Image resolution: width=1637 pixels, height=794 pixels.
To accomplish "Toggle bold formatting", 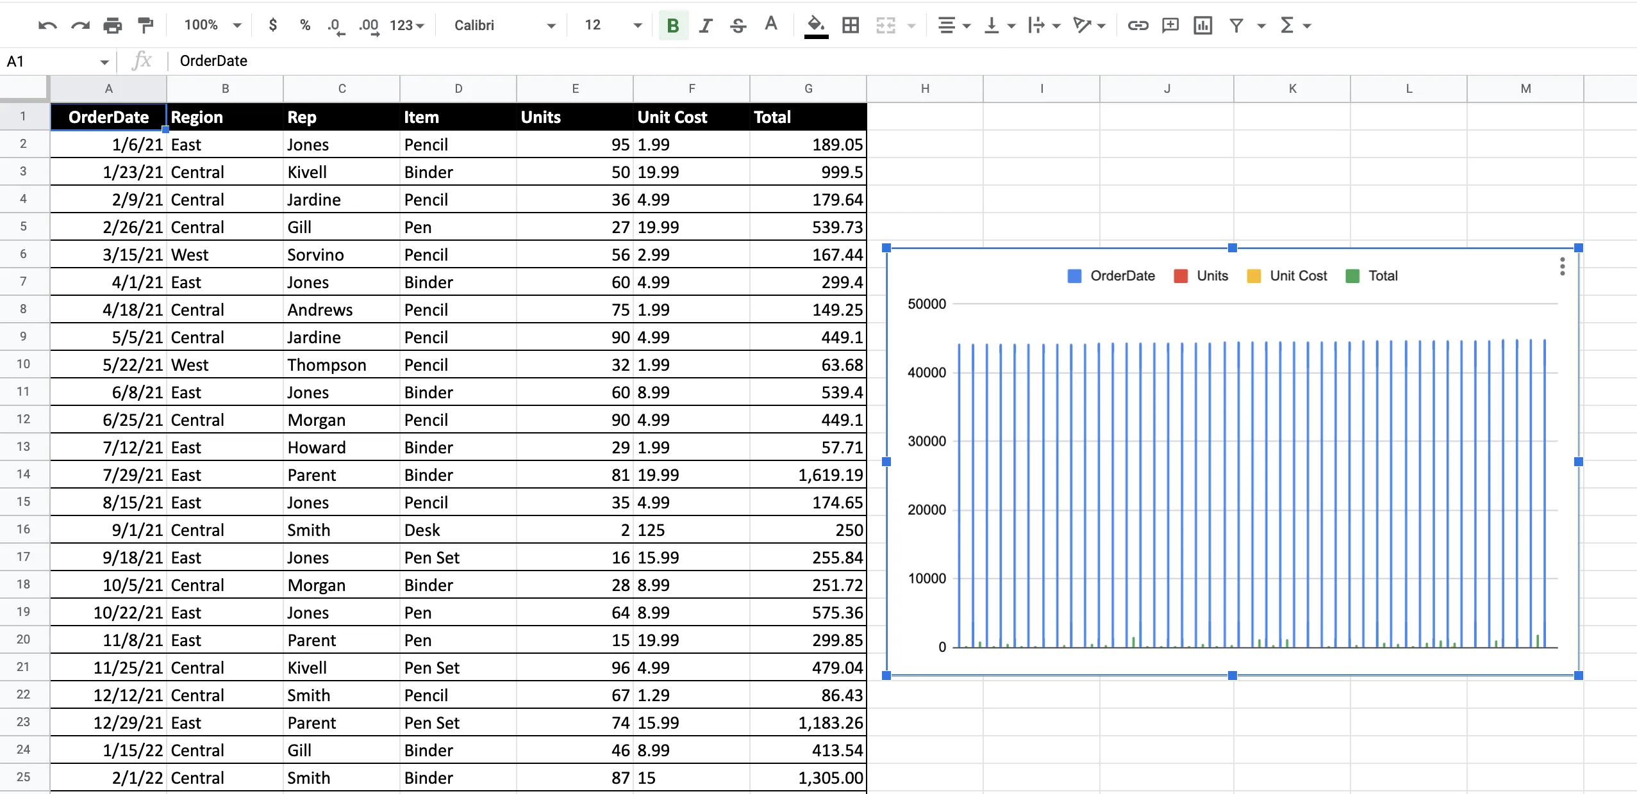I will click(x=672, y=25).
